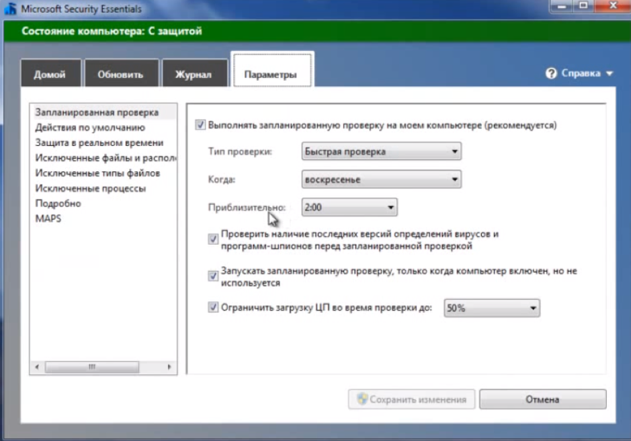Screen dimensions: 631x441
Task: Open the 50% CPU limit dropdown
Action: (492, 308)
